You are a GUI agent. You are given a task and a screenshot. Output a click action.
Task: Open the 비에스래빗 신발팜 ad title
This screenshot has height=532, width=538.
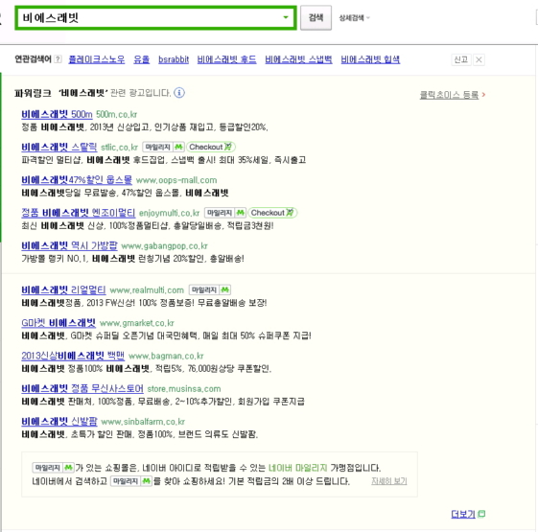click(59, 422)
